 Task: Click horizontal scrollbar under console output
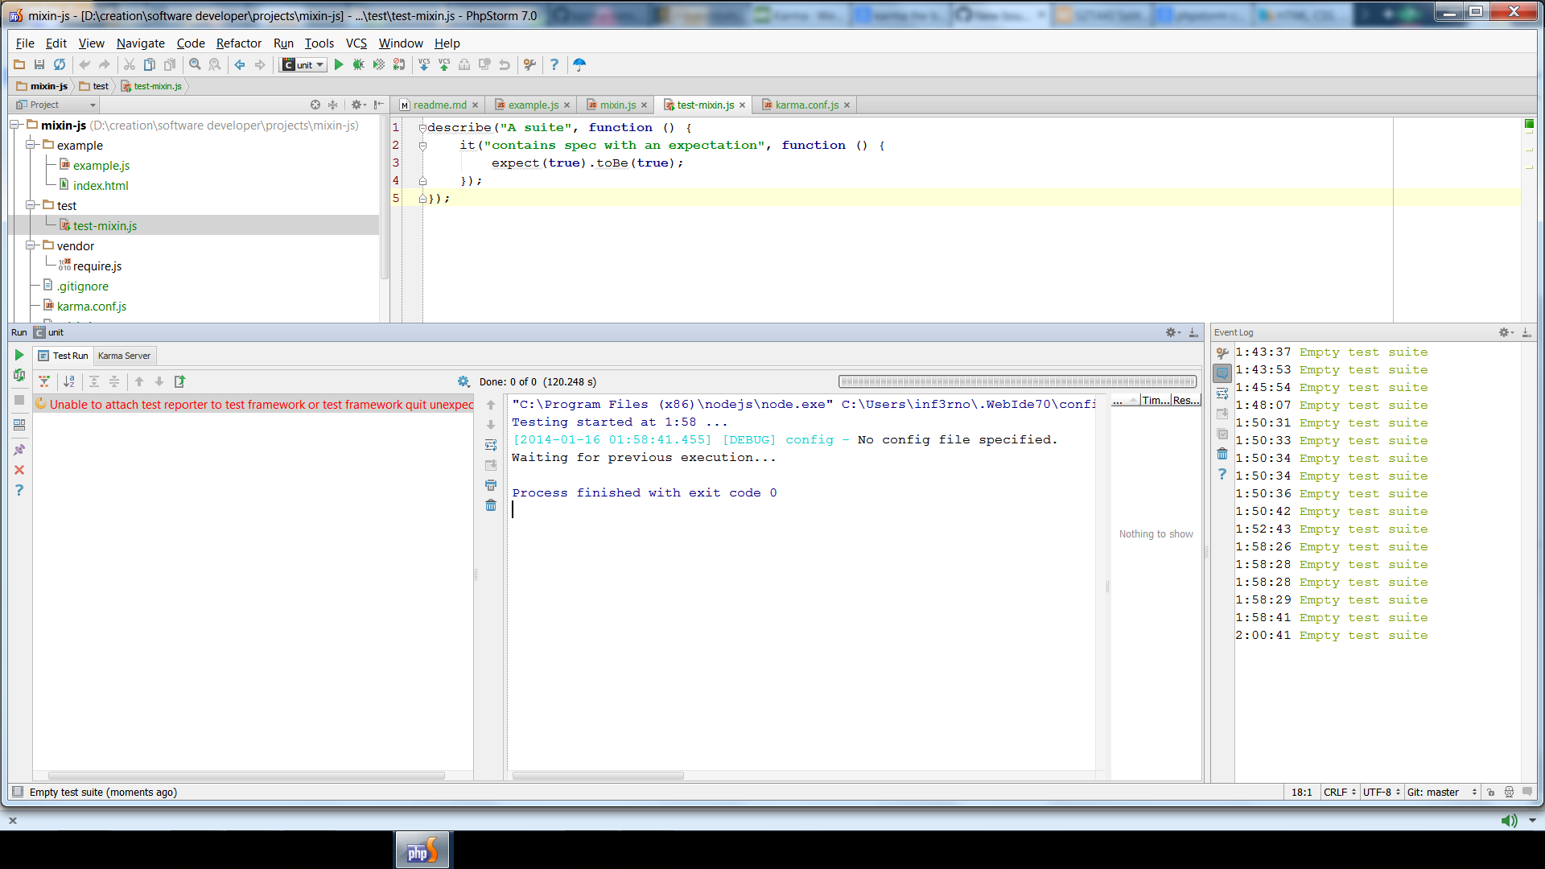(x=598, y=776)
